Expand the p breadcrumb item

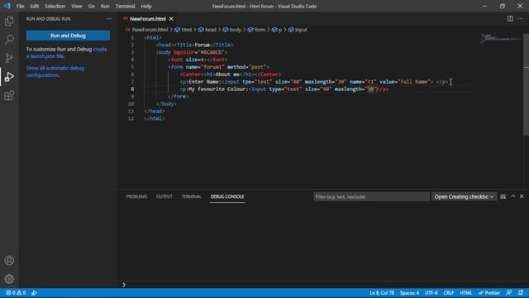click(x=277, y=30)
